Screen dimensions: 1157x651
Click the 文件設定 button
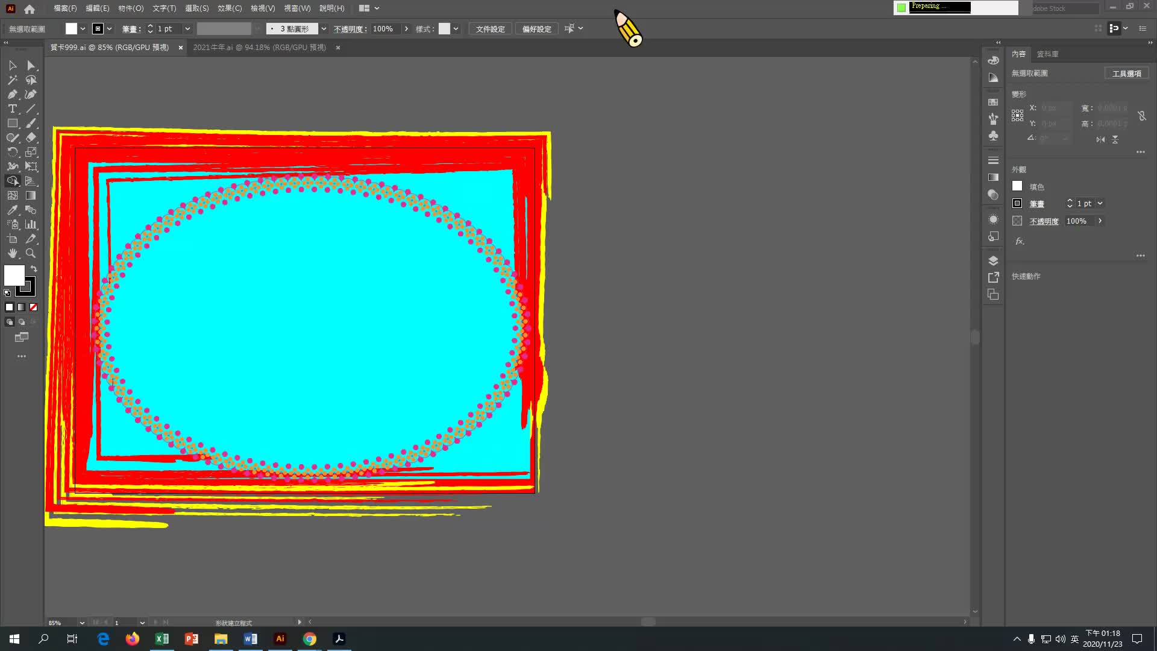[490, 29]
